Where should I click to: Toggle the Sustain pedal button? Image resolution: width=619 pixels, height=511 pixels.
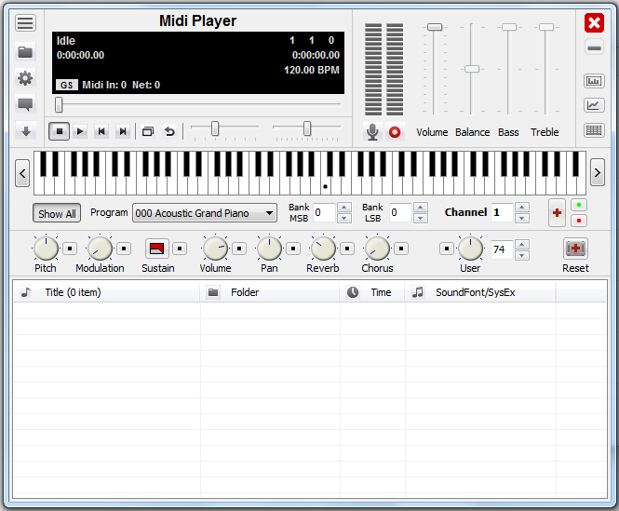156,249
